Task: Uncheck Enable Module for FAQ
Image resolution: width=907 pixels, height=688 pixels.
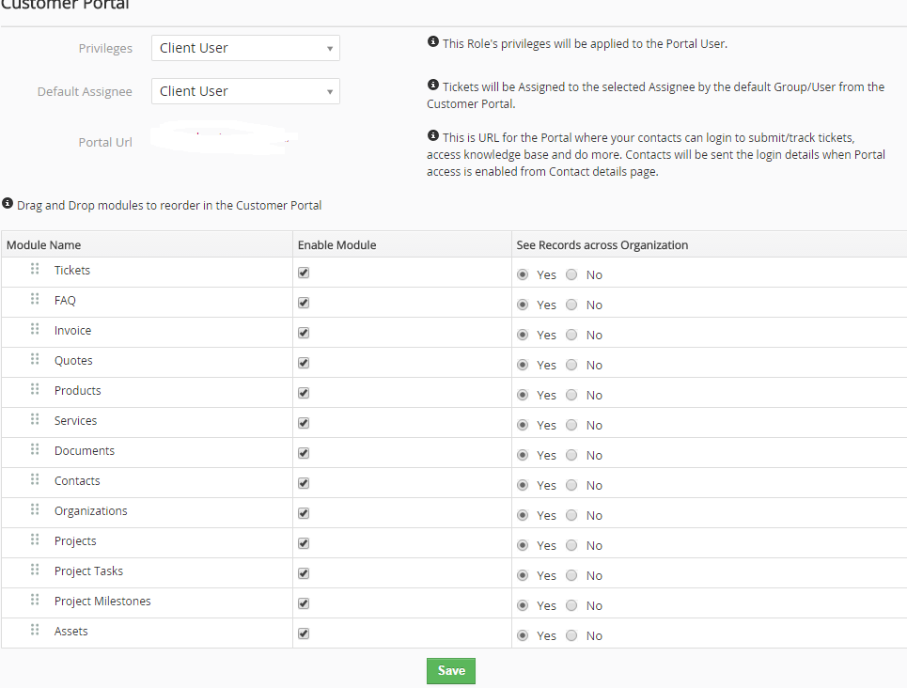Action: [304, 303]
